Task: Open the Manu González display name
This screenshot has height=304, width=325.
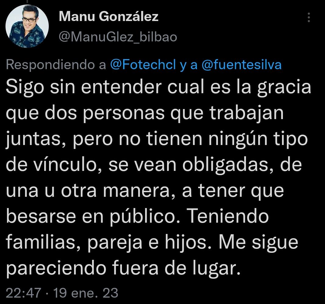Action: (x=109, y=16)
